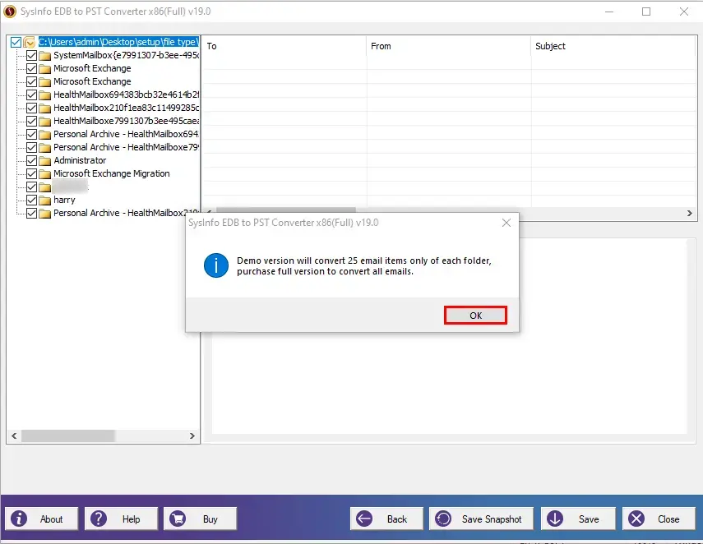
Task: Toggle Microsoft Exchange Migration checkbox
Action: 31,173
